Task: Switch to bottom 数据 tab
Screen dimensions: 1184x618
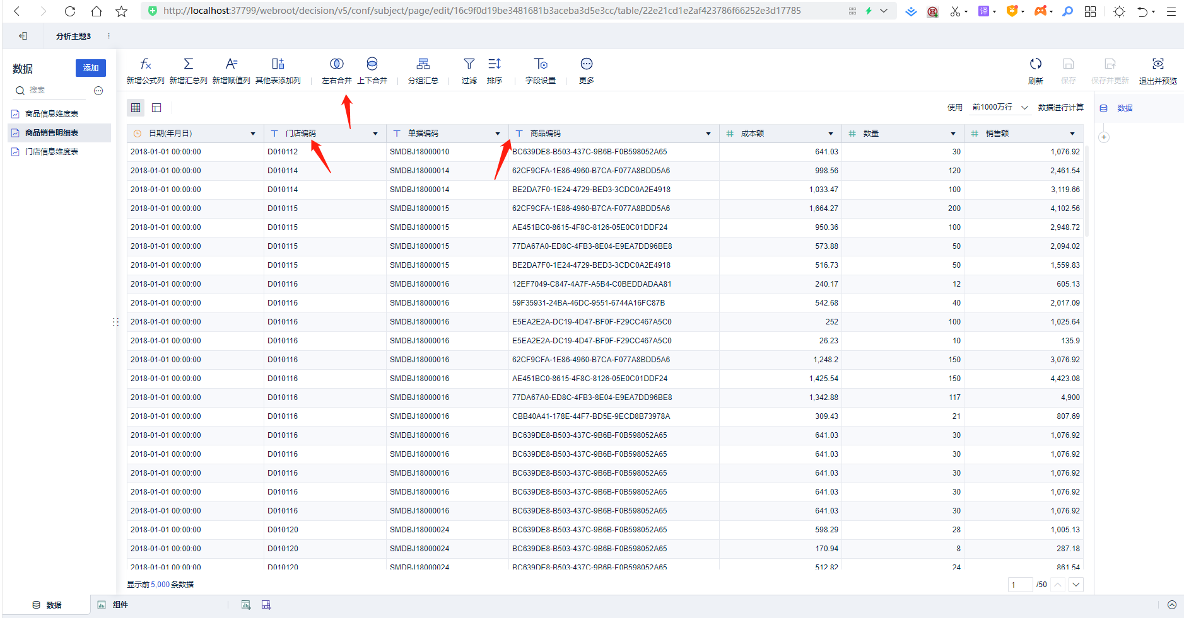Action: tap(47, 605)
